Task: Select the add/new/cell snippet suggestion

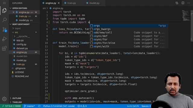Action: [129, 33]
